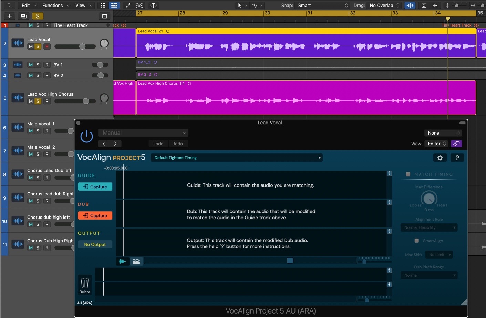The width and height of the screenshot is (486, 318).
Task: Click the add track plus icon
Action: coord(9,16)
